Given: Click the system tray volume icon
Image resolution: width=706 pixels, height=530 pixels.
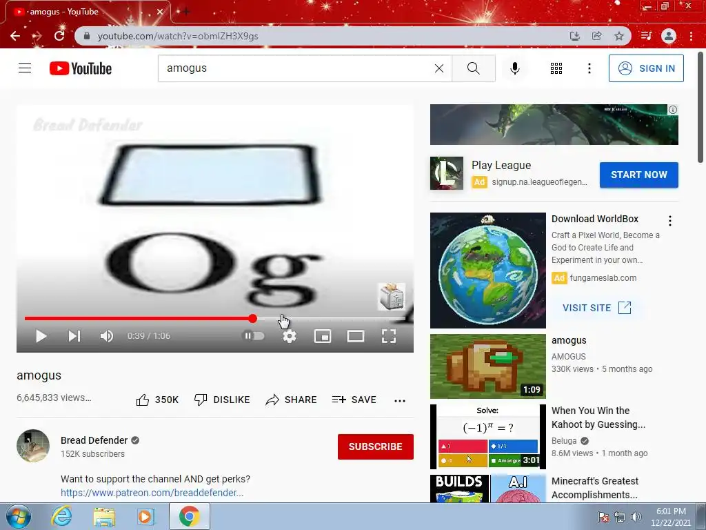Looking at the screenshot, I should 636,517.
